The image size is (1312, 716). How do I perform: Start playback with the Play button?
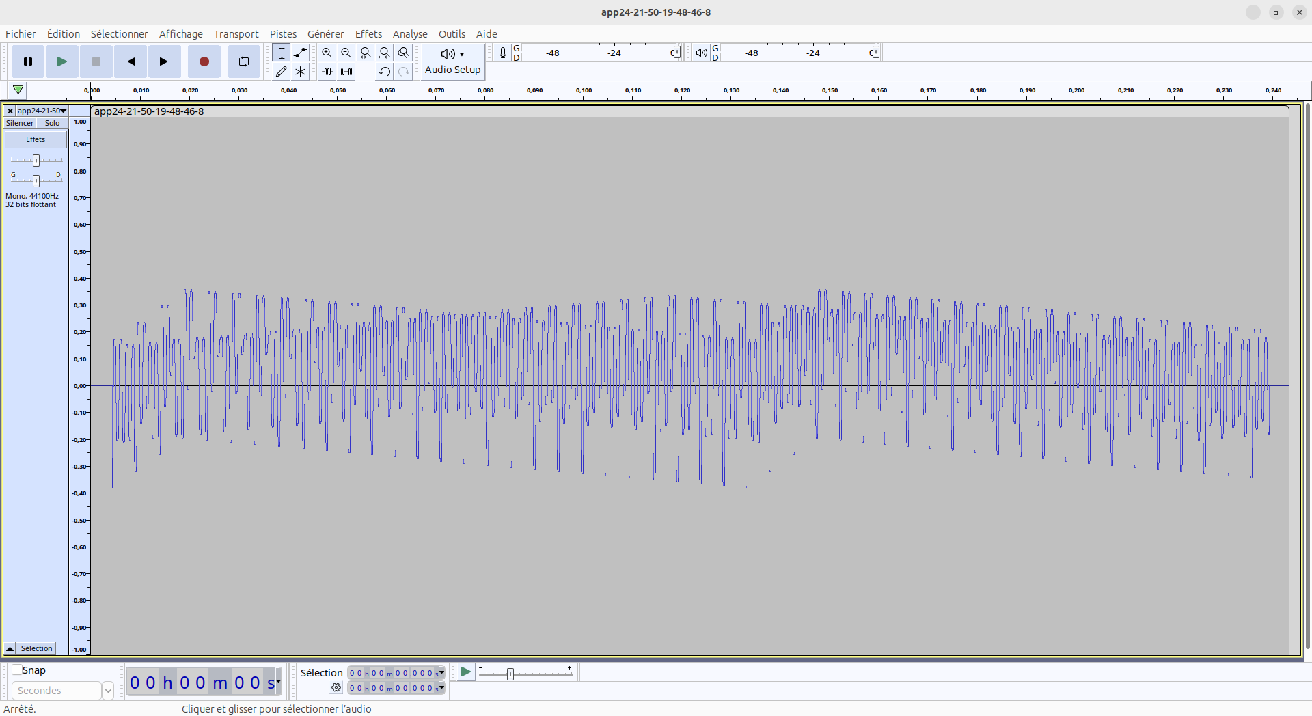[x=61, y=61]
